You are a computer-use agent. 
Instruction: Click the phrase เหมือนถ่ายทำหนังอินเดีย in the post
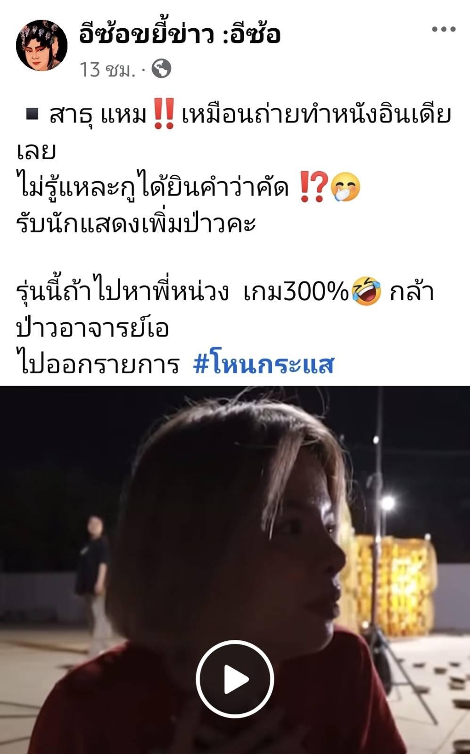316,115
